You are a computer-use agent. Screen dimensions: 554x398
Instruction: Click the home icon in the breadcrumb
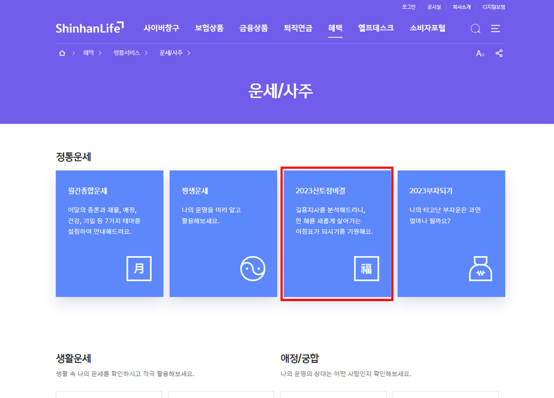coord(62,53)
